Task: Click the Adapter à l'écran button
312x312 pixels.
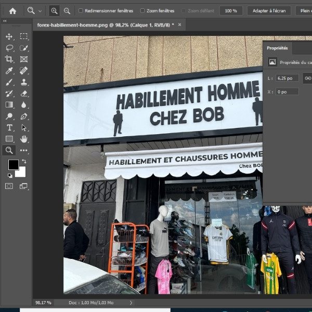Action: (269, 10)
